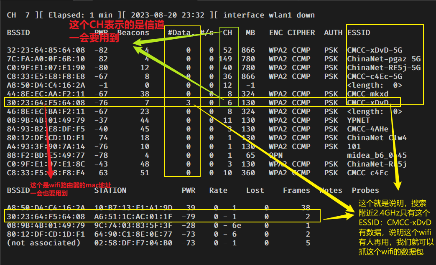Viewport: 436px width, 265px height.
Task: Click the ESSID midea_b6_0445
Action: point(377,155)
